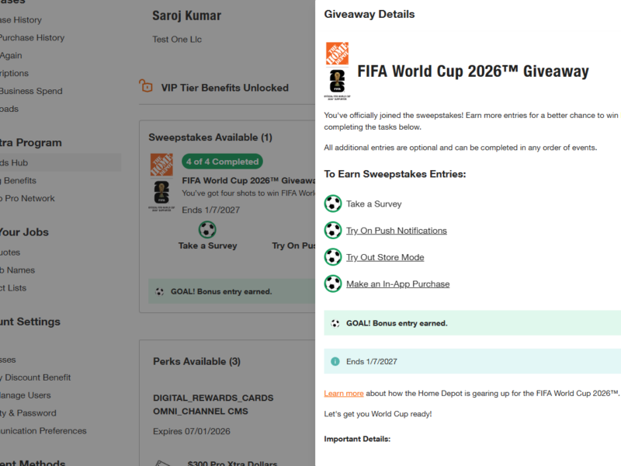
Task: Click the FIFA World Cup emblem in giveaway drawer
Action: 337,83
